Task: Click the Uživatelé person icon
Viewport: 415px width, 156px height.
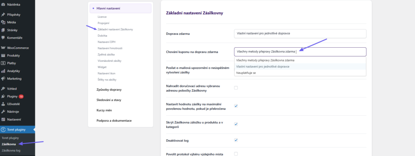Action: pyautogui.click(x=3, y=104)
